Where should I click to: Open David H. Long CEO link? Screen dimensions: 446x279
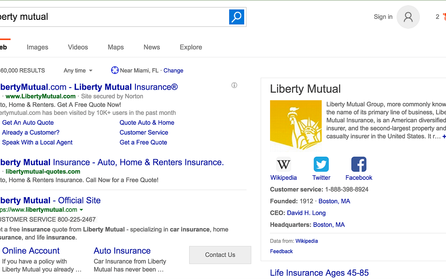306,213
